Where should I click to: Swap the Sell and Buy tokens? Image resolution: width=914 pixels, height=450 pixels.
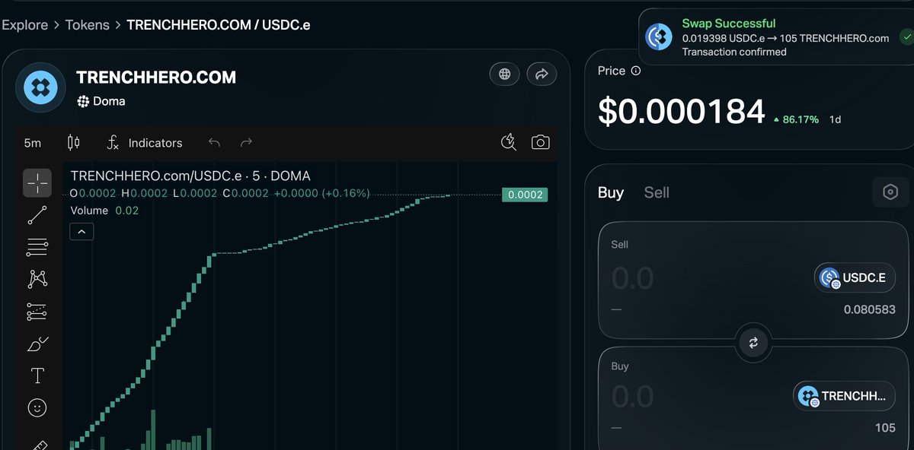point(753,342)
